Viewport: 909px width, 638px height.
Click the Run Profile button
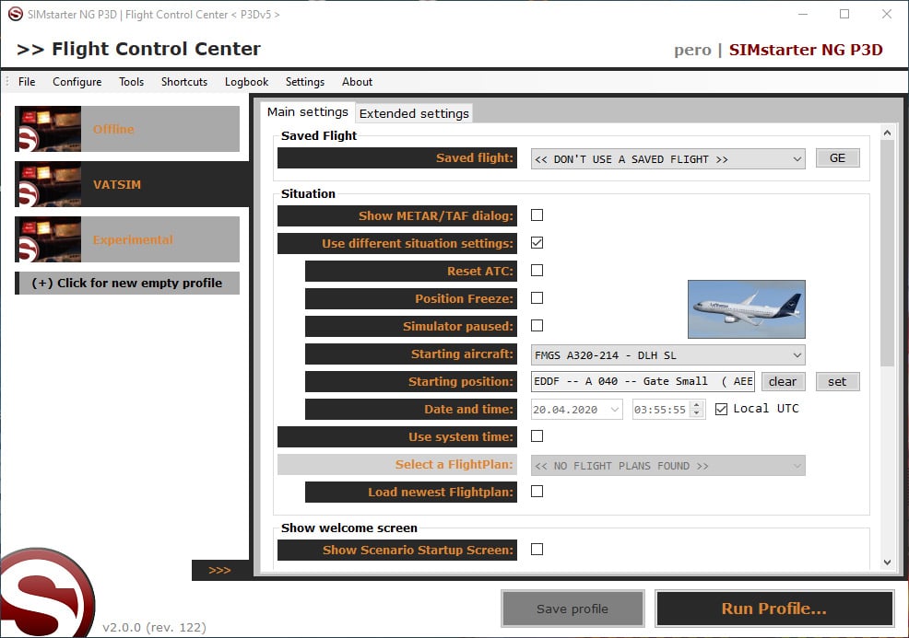773,609
